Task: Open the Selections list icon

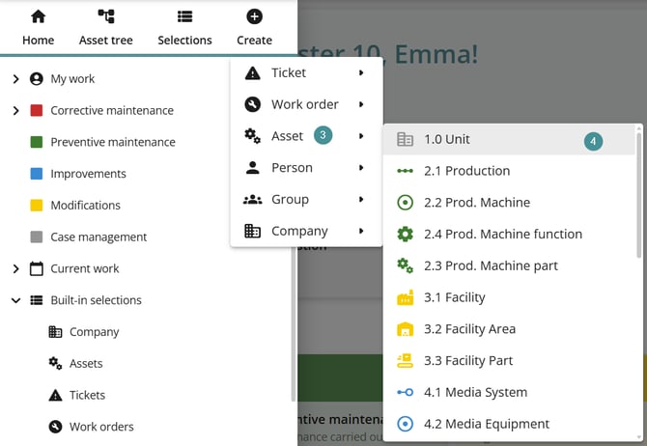Action: tap(184, 16)
